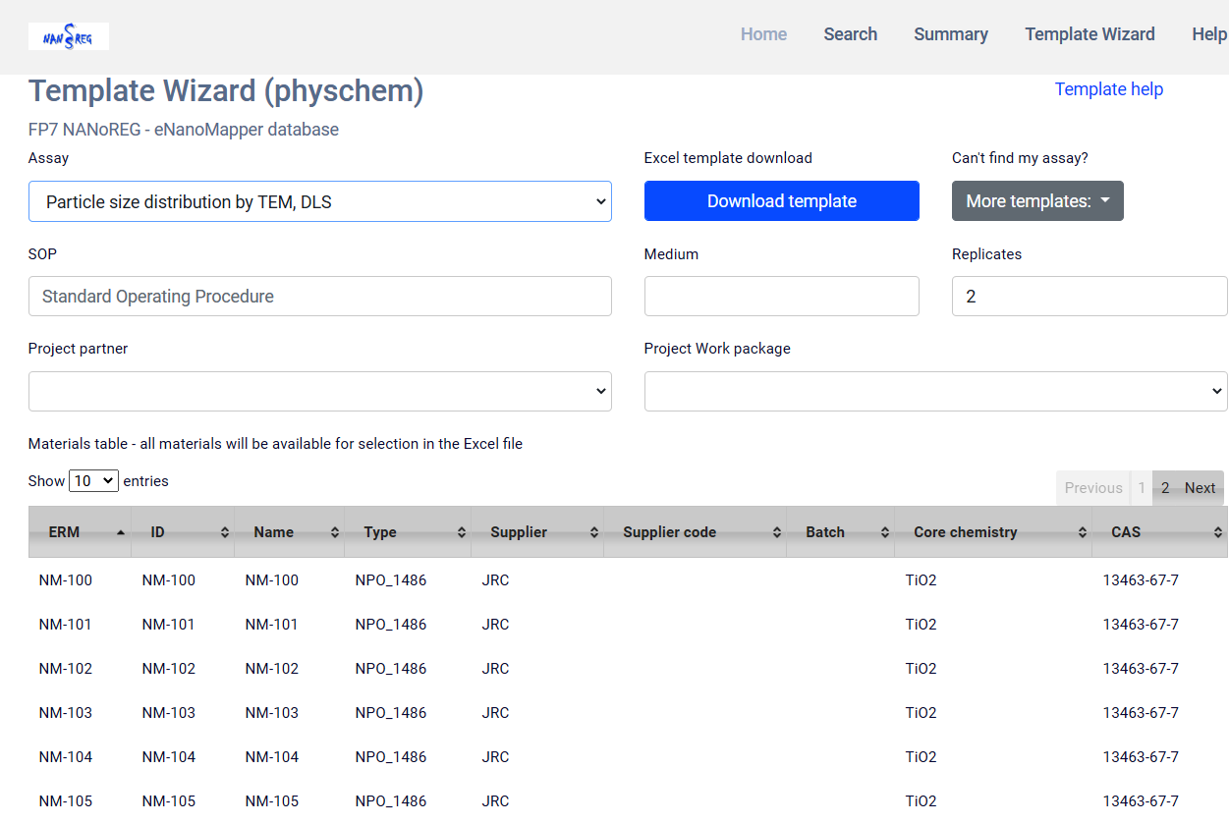Sort table by ERM column

[80, 532]
